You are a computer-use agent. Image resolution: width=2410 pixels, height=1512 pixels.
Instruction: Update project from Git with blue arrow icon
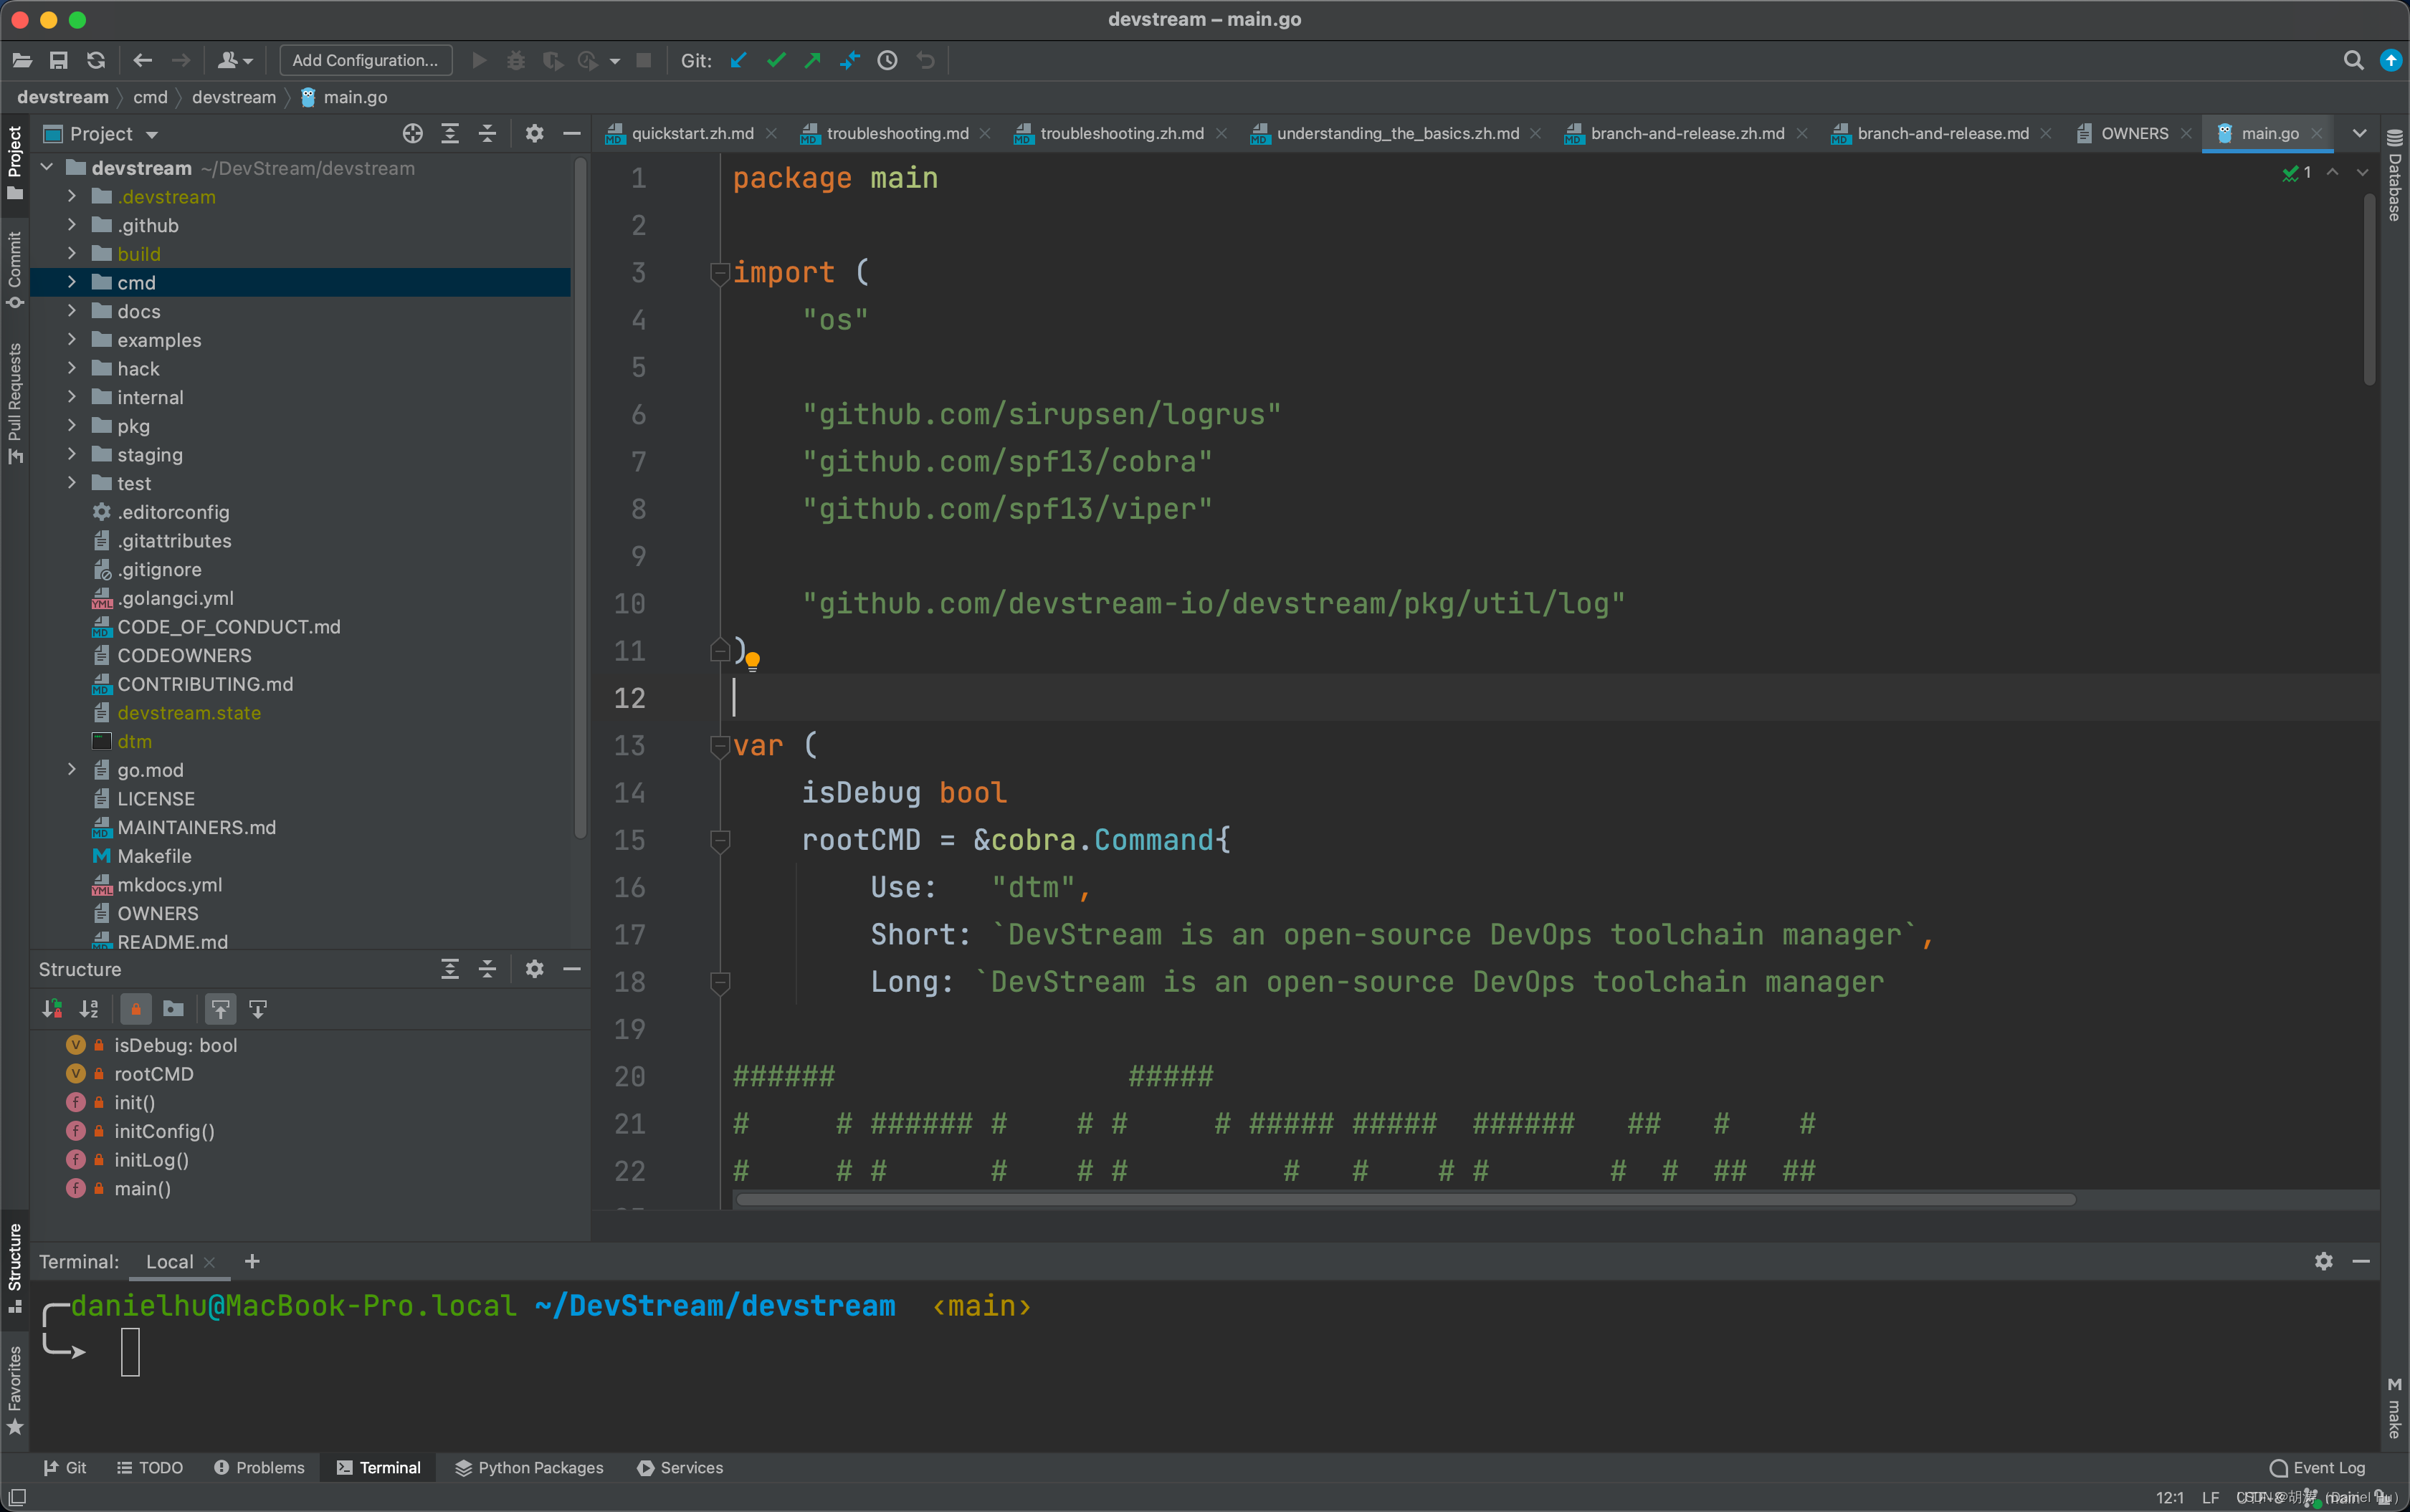pyautogui.click(x=738, y=60)
